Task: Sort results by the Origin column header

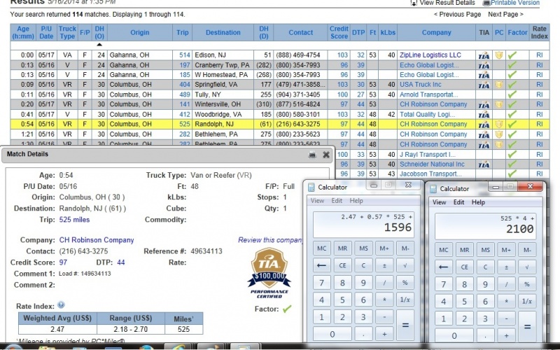Action: (x=139, y=32)
